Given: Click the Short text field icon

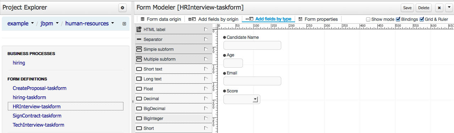Looking at the screenshot, I should coord(139,69).
